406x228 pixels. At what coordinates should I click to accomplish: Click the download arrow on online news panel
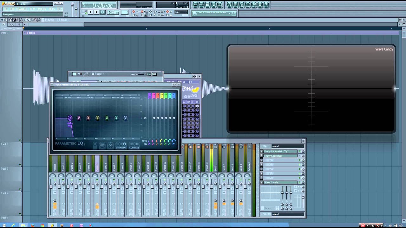pyautogui.click(x=234, y=13)
